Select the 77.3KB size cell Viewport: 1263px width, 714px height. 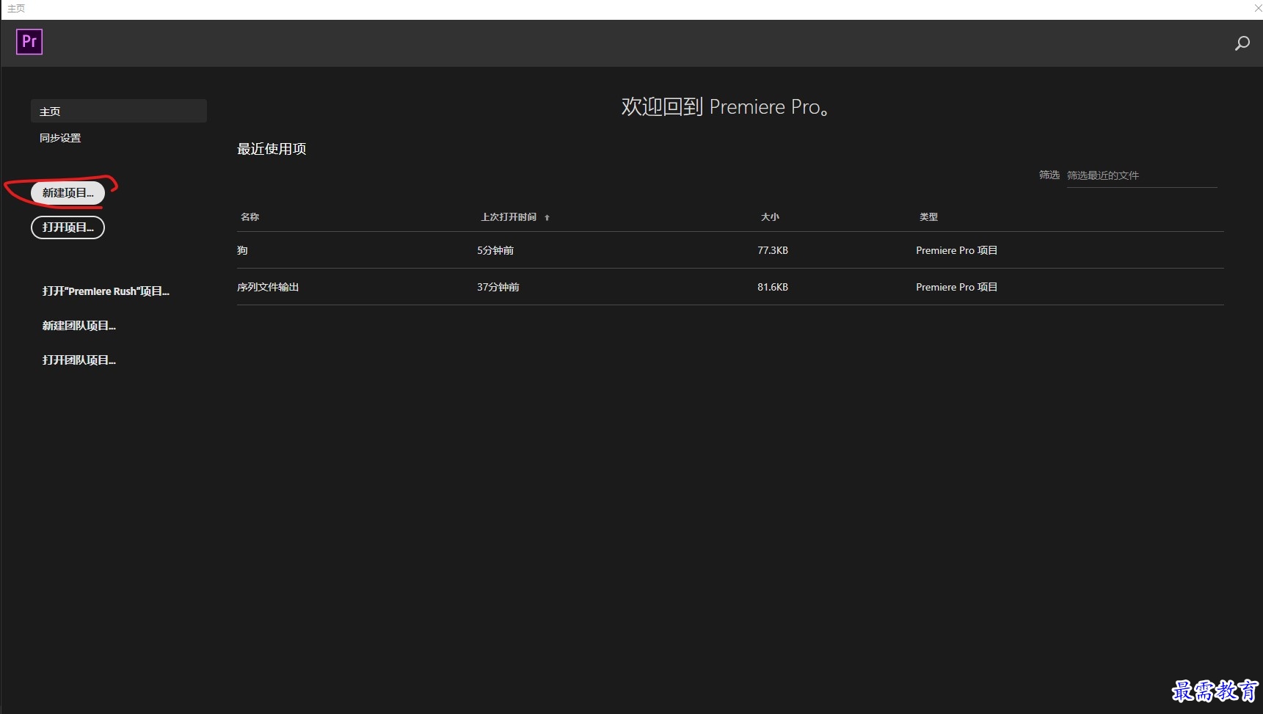coord(773,250)
